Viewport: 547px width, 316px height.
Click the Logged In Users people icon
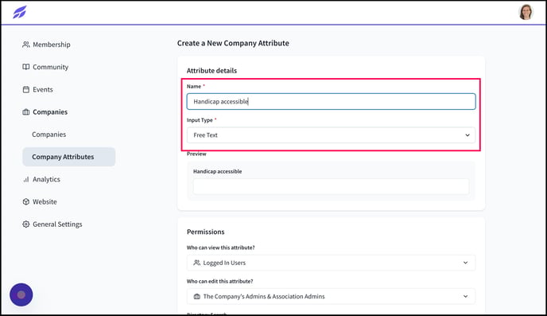tap(196, 263)
